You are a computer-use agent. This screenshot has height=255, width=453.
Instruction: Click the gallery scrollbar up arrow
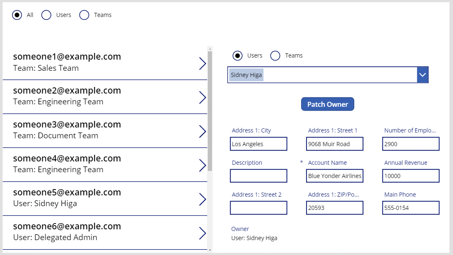click(210, 49)
